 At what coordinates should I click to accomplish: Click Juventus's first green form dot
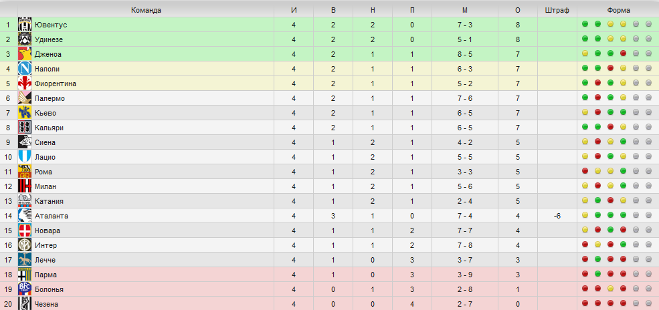[585, 25]
